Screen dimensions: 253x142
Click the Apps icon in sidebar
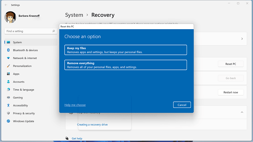click(9, 74)
